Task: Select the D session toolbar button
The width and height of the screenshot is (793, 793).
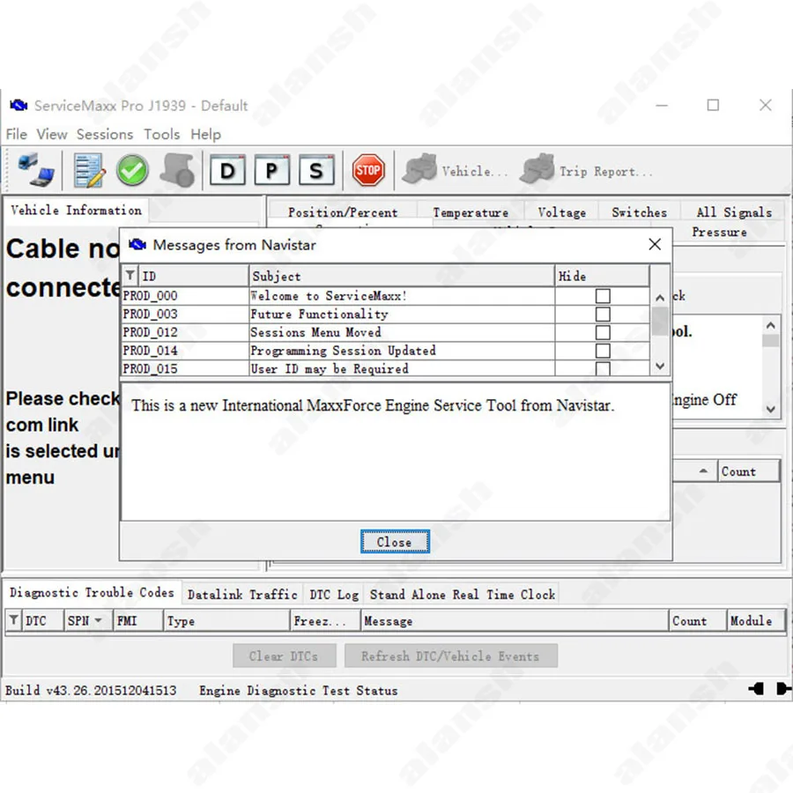Action: (x=227, y=170)
